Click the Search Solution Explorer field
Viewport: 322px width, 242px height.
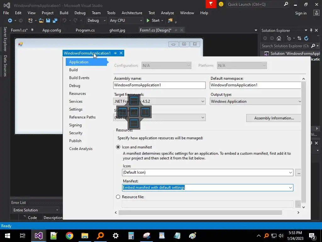point(285,46)
